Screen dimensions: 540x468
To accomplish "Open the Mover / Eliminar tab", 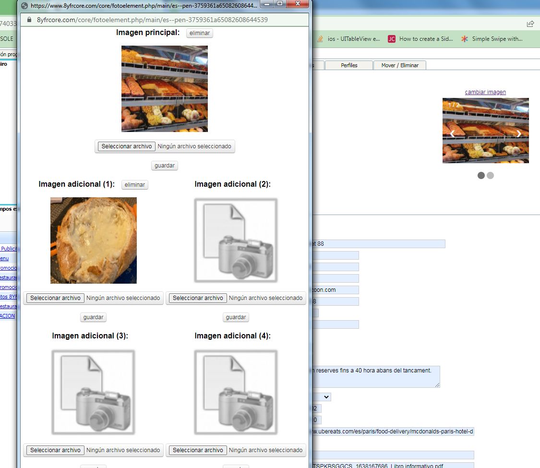I will point(399,65).
